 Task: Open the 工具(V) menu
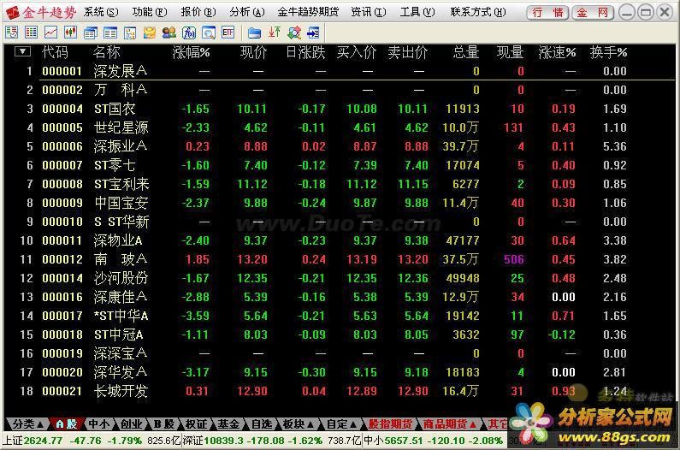[x=417, y=12]
